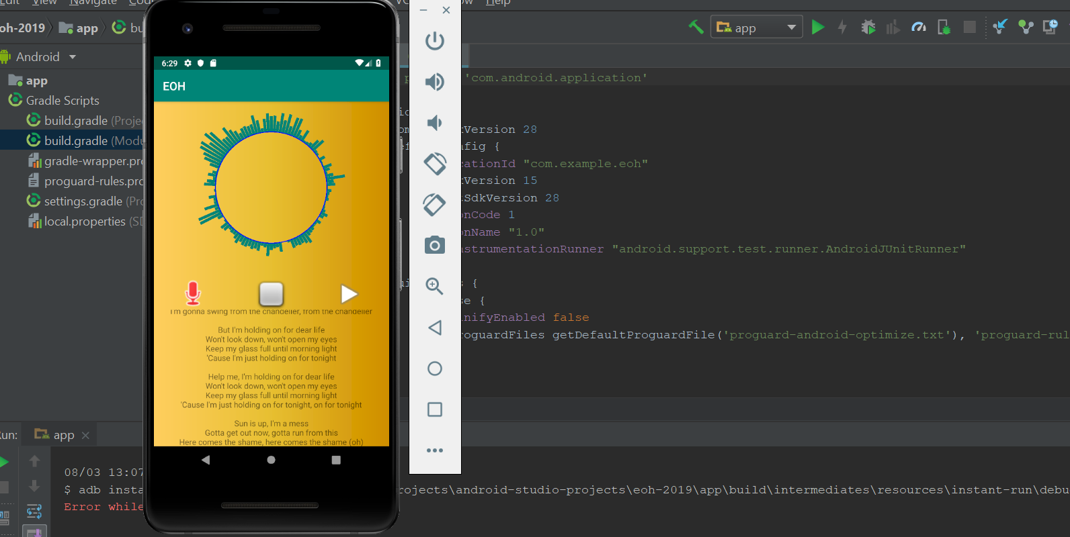Click emulator sidebar Home circle
The image size is (1070, 537).
tap(435, 369)
